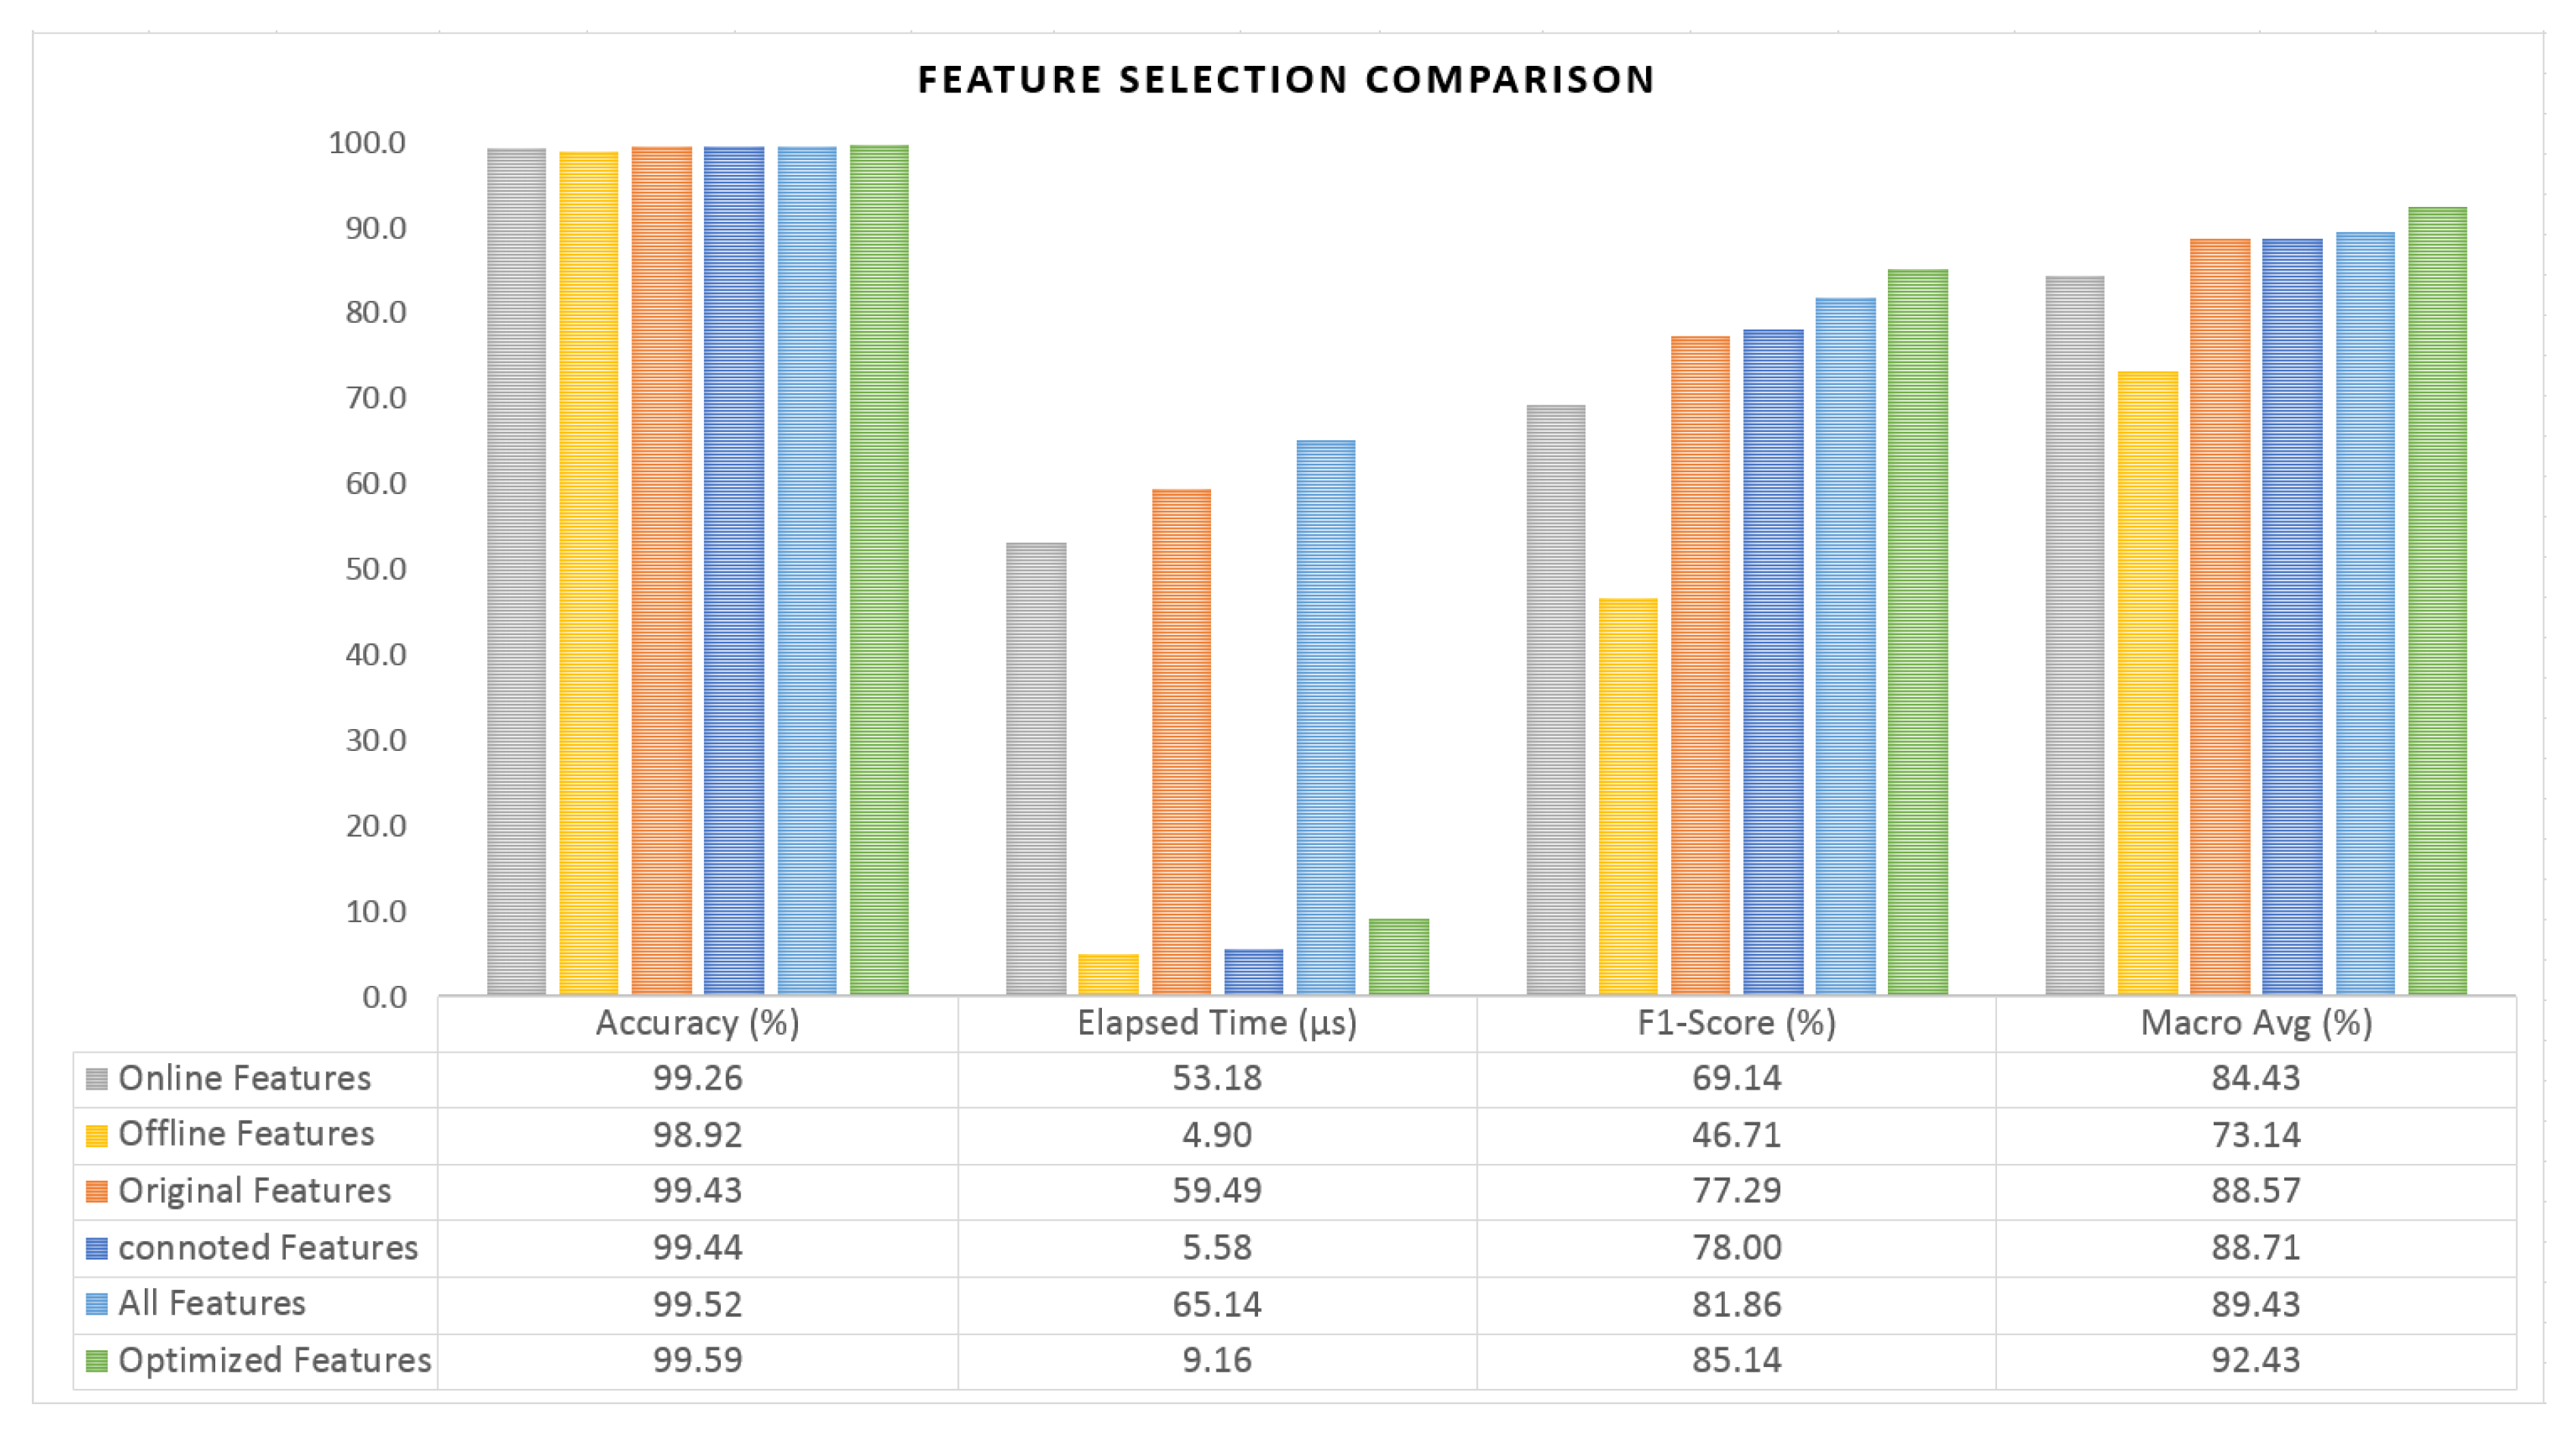Click the yellow Offline Features legend swatch
2576x1436 pixels.
pyautogui.click(x=97, y=1136)
